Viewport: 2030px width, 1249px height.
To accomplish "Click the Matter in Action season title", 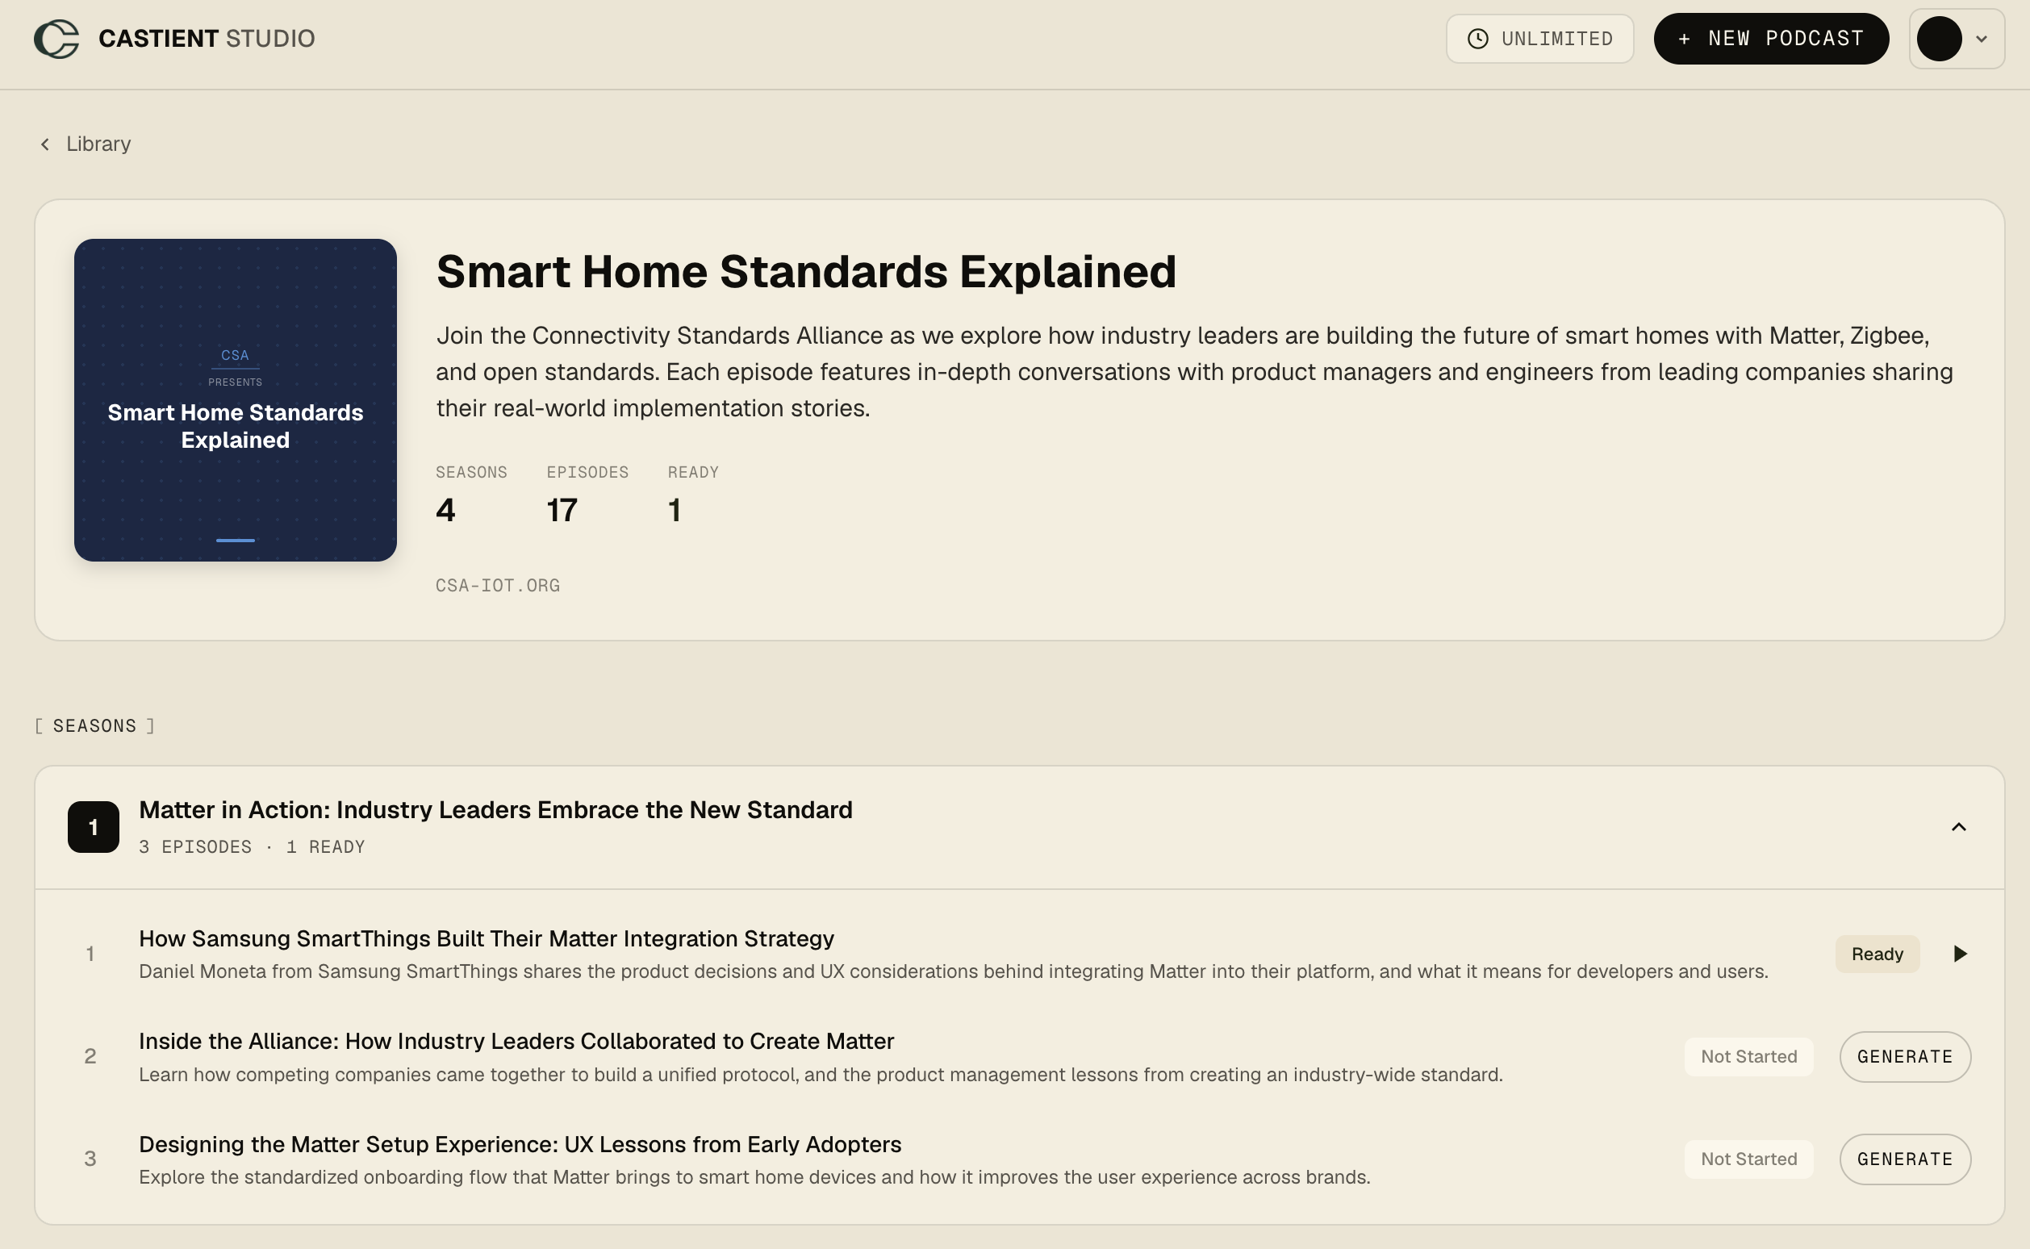I will point(495,809).
